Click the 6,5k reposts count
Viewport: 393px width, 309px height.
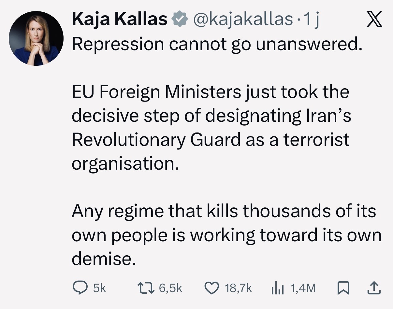[x=170, y=288]
